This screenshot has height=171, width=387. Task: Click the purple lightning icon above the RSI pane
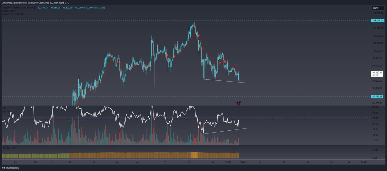point(239,103)
